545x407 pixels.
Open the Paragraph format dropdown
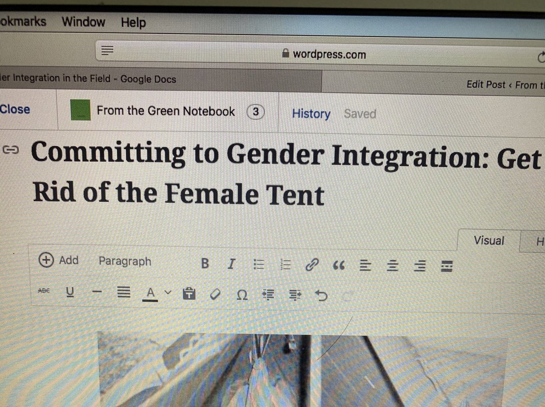[x=125, y=262]
